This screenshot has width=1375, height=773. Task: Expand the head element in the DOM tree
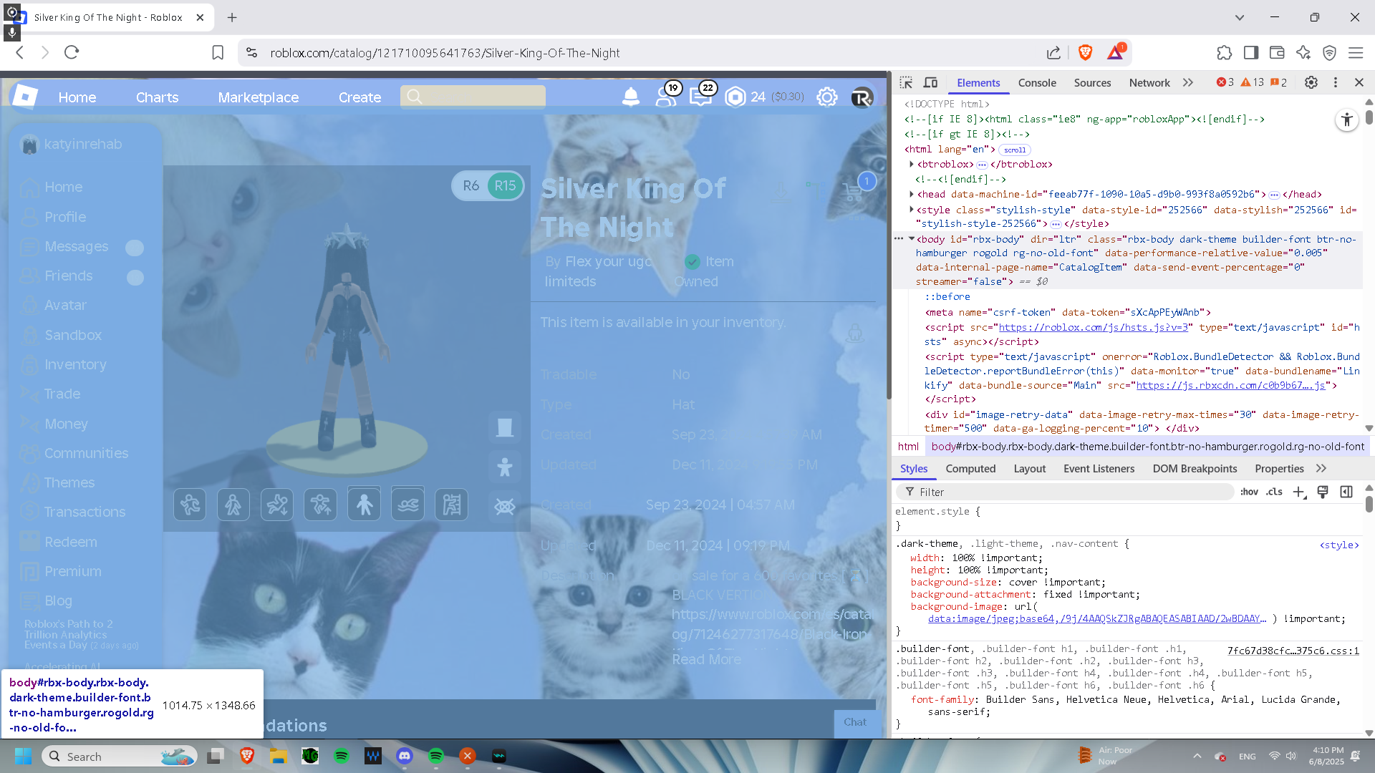[911, 194]
